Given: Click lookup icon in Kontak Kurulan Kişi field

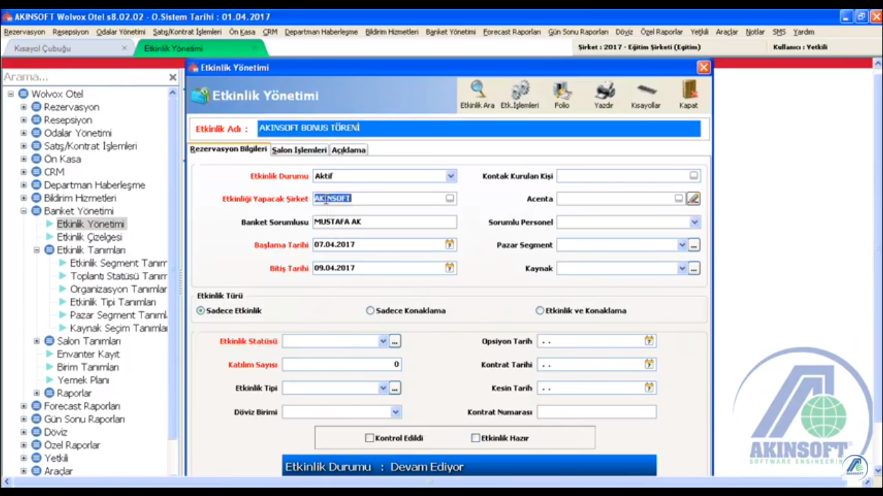Looking at the screenshot, I should [694, 176].
